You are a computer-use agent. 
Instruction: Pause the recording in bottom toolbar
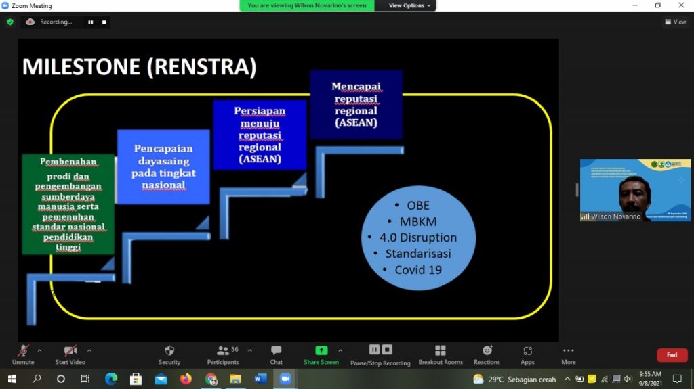[x=374, y=350]
